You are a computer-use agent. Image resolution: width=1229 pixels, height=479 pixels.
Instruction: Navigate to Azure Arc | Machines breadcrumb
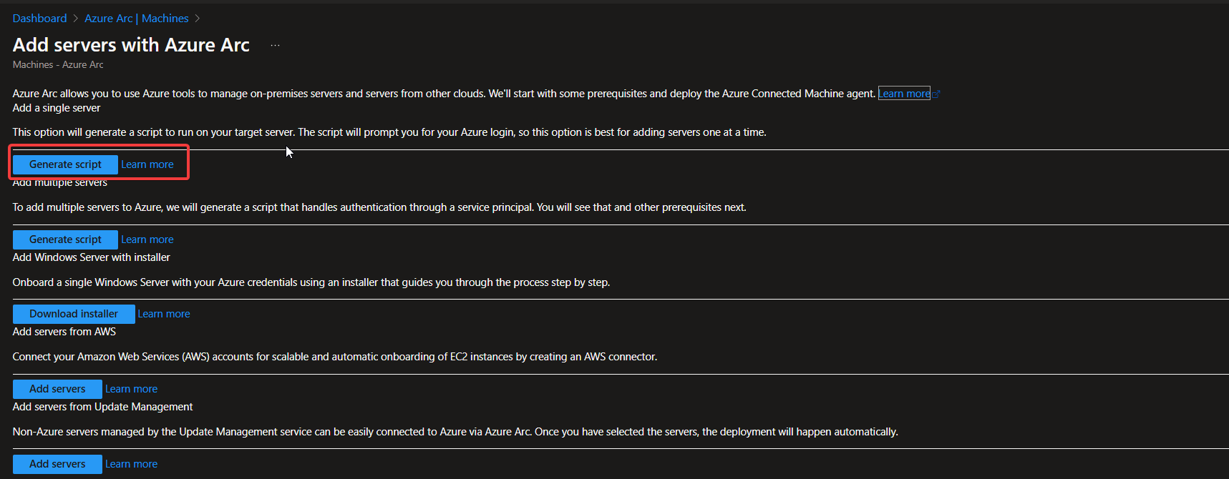pyautogui.click(x=137, y=19)
